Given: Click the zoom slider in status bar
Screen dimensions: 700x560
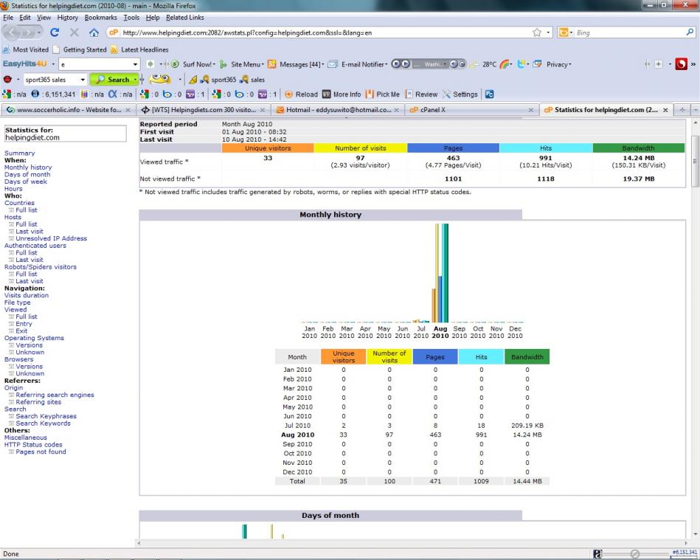Looking at the screenshot, I should [x=634, y=552].
